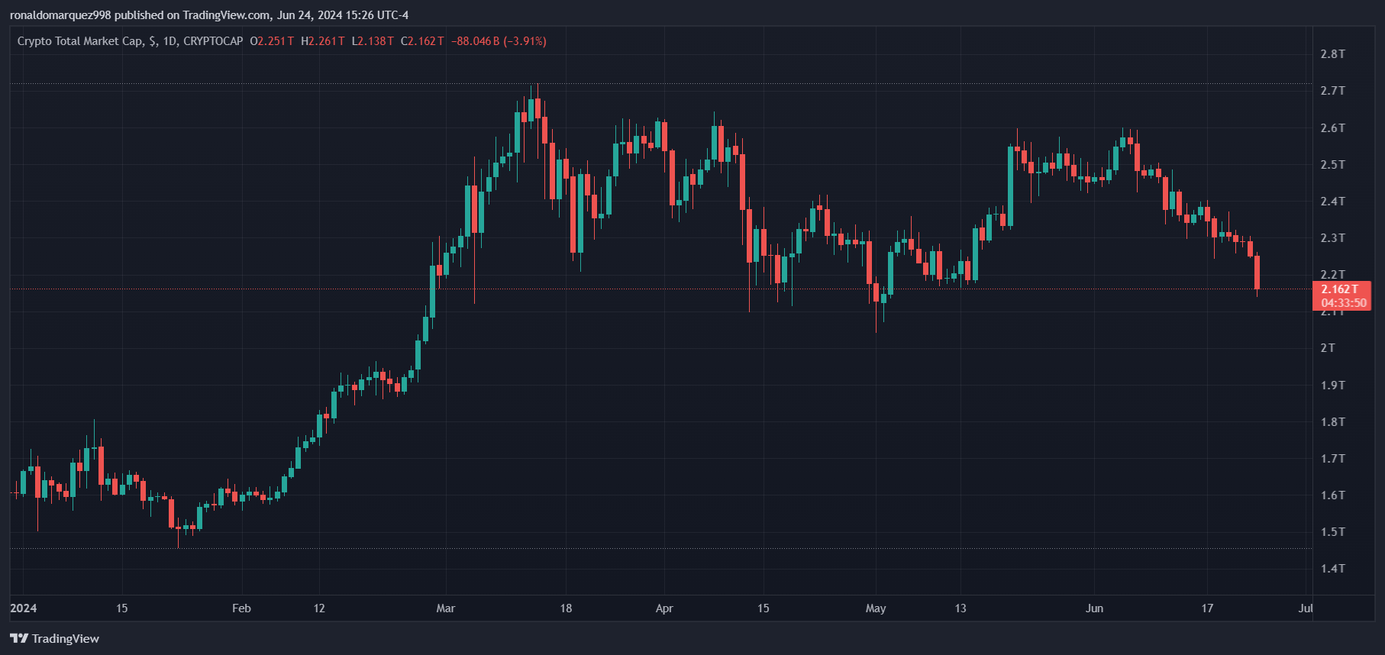1385x655 pixels.
Task: Click the 2.4T price axis label
Action: pos(1333,202)
